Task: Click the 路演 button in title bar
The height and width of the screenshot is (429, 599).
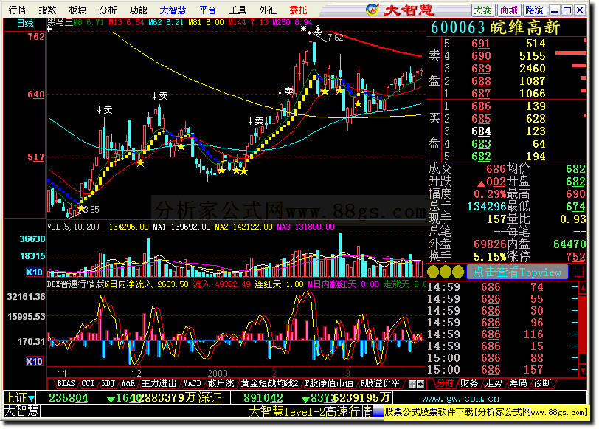Action: [534, 10]
